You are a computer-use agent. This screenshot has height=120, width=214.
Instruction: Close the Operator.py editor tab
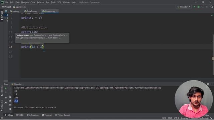click(x=57, y=11)
